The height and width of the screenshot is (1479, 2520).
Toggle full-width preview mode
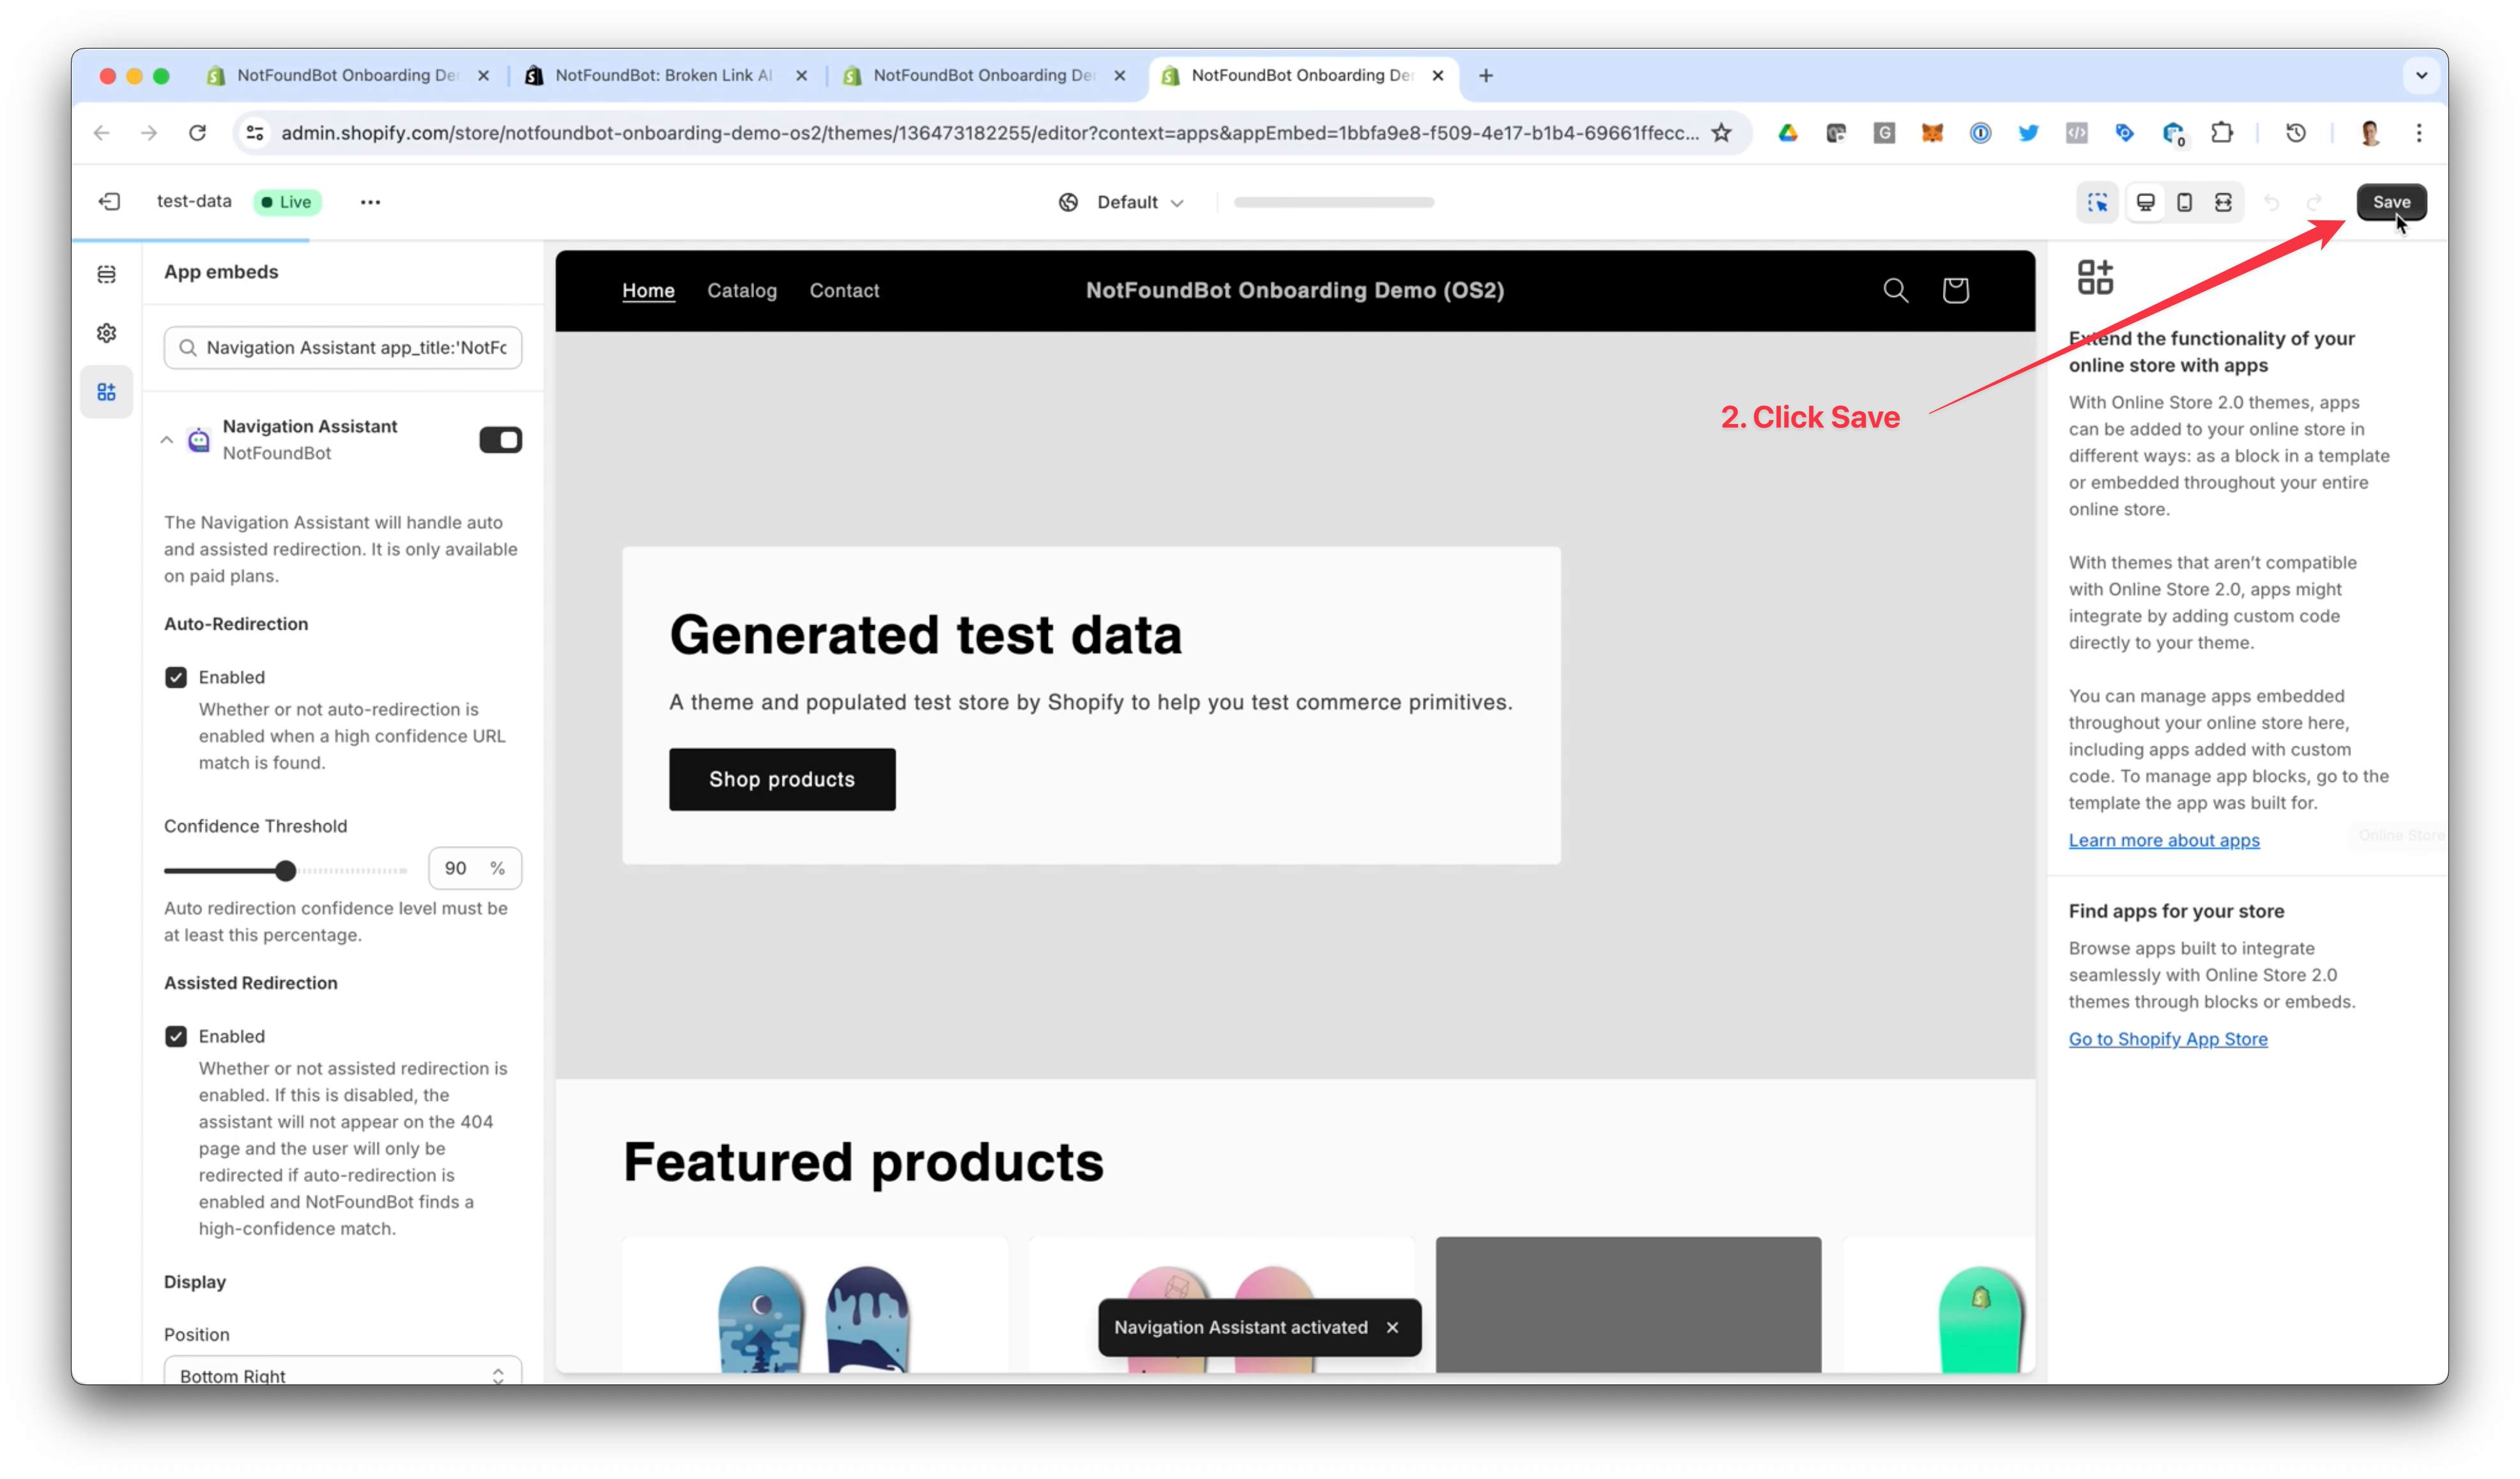[x=2223, y=202]
